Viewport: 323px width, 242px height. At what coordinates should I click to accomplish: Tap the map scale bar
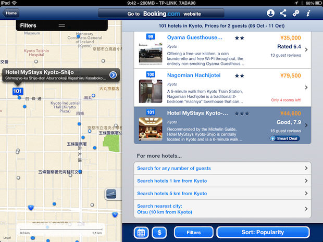pyautogui.click(x=61, y=229)
